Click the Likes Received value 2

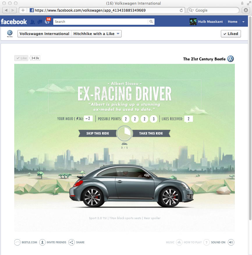click(189, 119)
